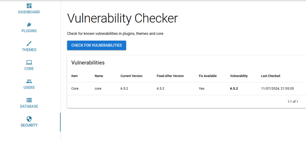306x141 pixels.
Task: Click the Database storage icon
Action: [x=29, y=100]
